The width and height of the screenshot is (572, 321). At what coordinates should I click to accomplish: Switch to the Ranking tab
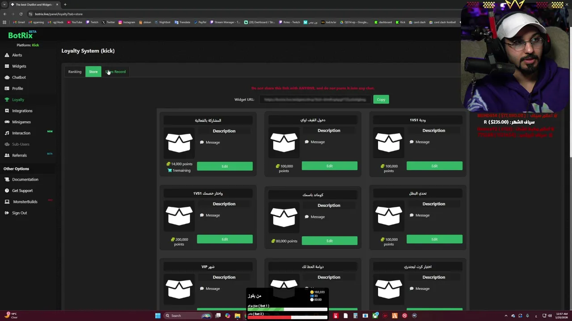pos(75,72)
